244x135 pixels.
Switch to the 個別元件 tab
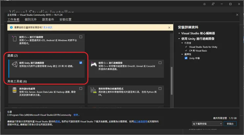click(x=31, y=19)
